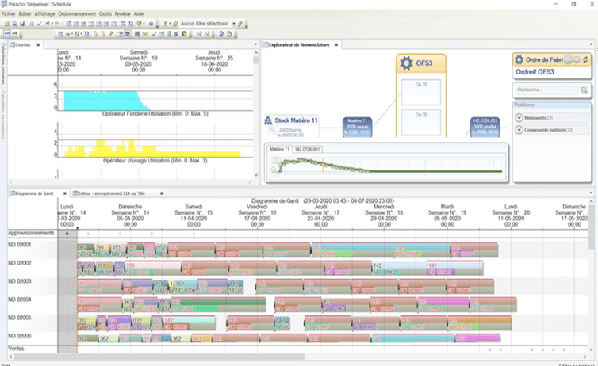Click the Stock Matière 11 title
The width and height of the screenshot is (598, 366).
(x=296, y=120)
